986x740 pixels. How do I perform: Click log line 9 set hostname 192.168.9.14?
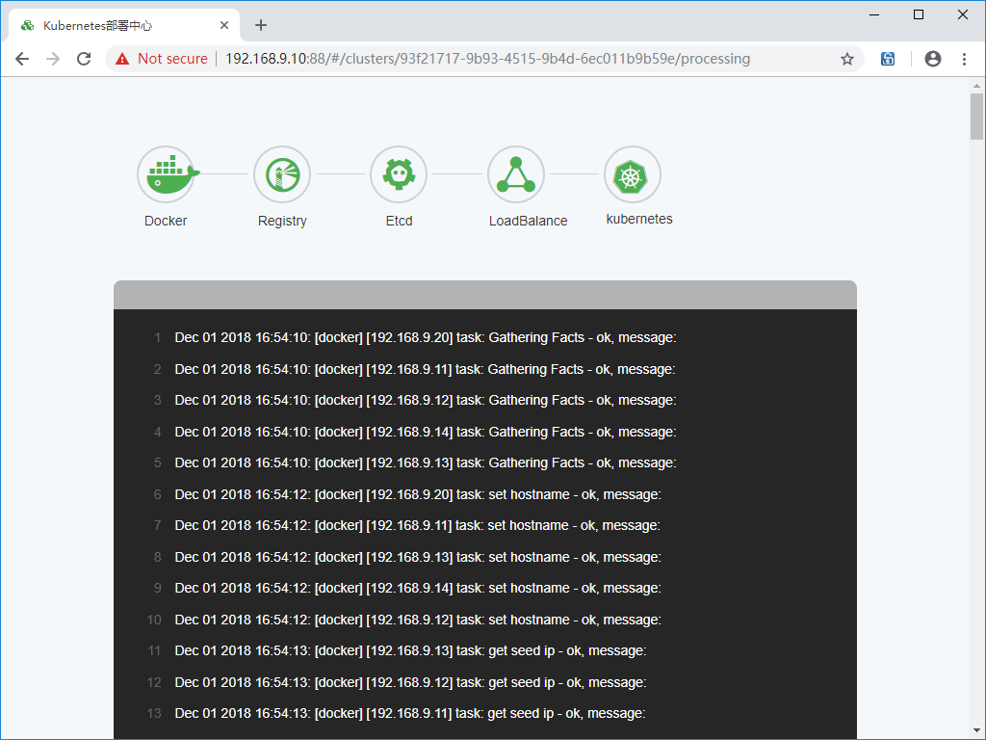pos(418,589)
